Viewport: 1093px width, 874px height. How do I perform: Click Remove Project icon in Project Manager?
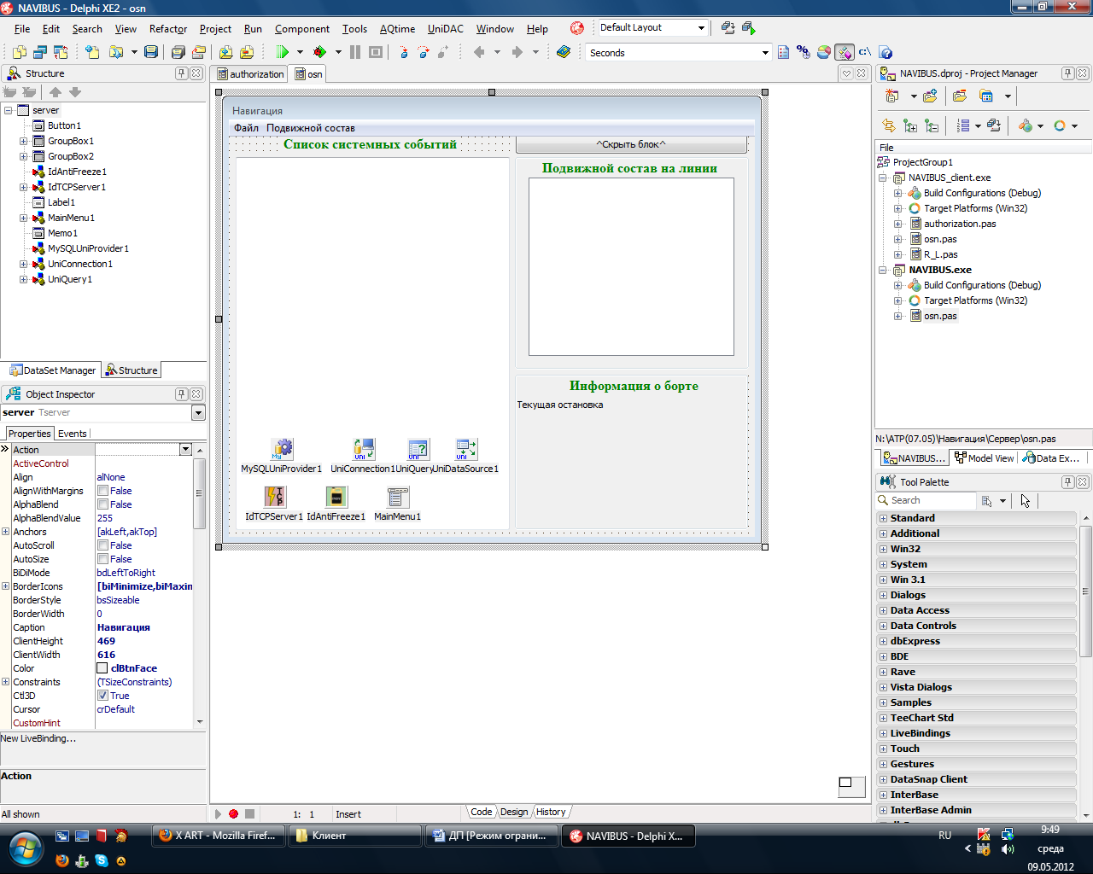pyautogui.click(x=960, y=96)
